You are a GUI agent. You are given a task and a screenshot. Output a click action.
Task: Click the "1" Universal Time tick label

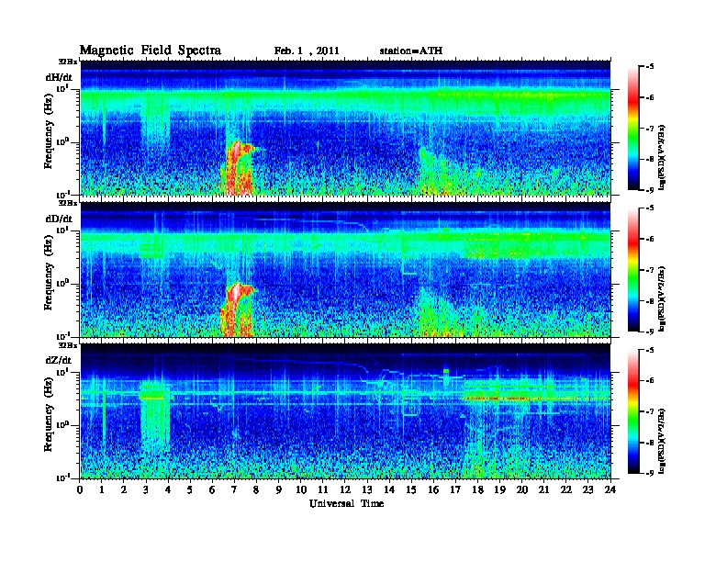coord(102,490)
